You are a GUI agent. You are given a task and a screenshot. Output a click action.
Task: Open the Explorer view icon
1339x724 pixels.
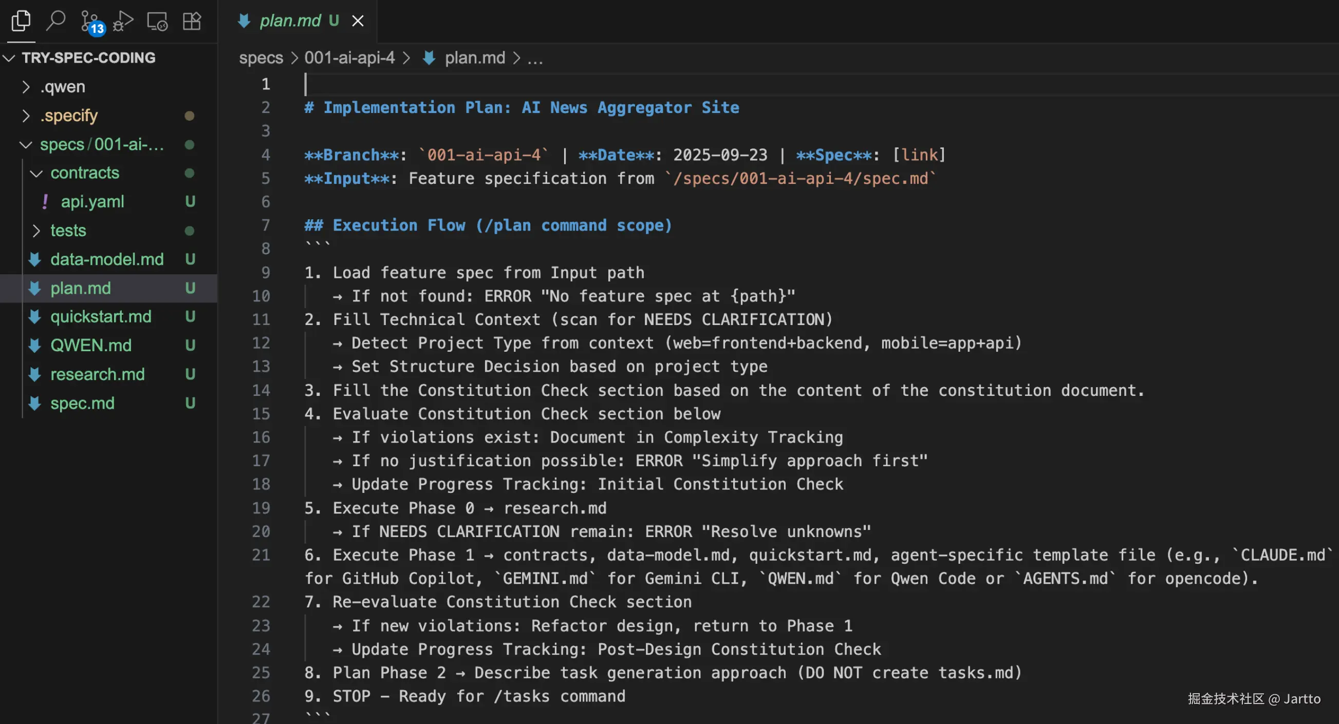point(21,21)
